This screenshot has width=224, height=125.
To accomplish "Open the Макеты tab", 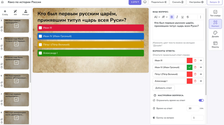I will (215, 45).
